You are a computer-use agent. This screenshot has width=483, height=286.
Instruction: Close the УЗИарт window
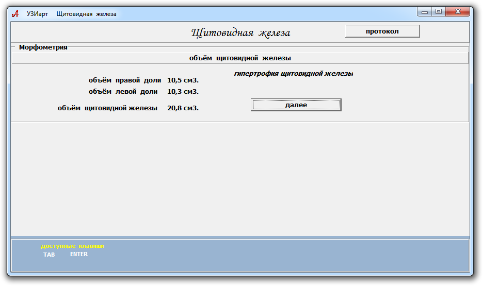point(458,12)
